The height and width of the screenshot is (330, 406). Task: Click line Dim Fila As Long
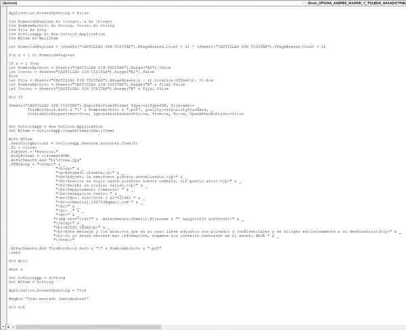[x=27, y=30]
